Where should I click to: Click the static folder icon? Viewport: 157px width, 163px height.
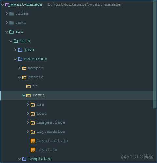click(x=24, y=77)
